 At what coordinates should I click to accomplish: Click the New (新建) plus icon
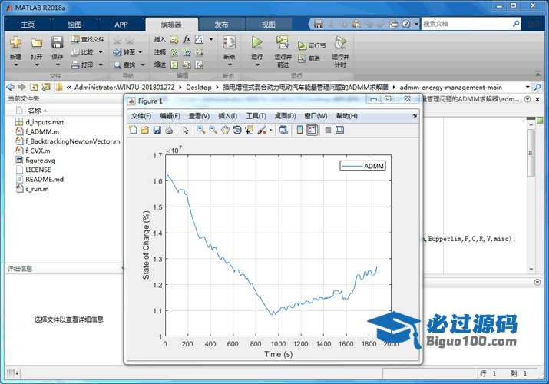click(16, 42)
